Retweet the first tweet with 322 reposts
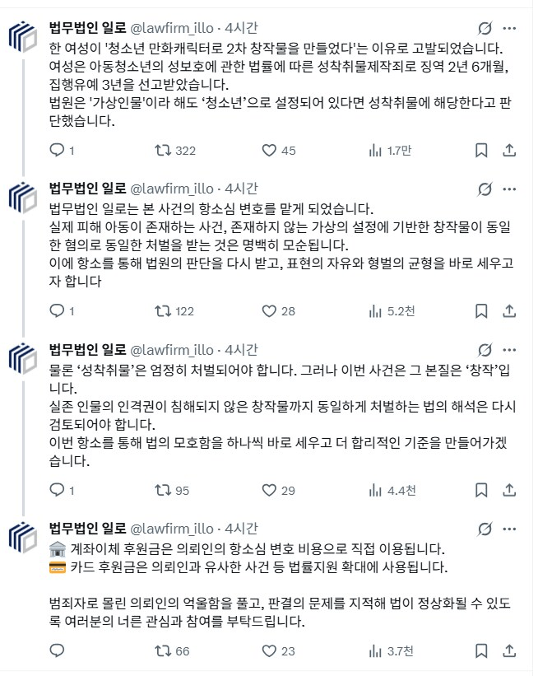This screenshot has height=676, width=538. pos(164,150)
